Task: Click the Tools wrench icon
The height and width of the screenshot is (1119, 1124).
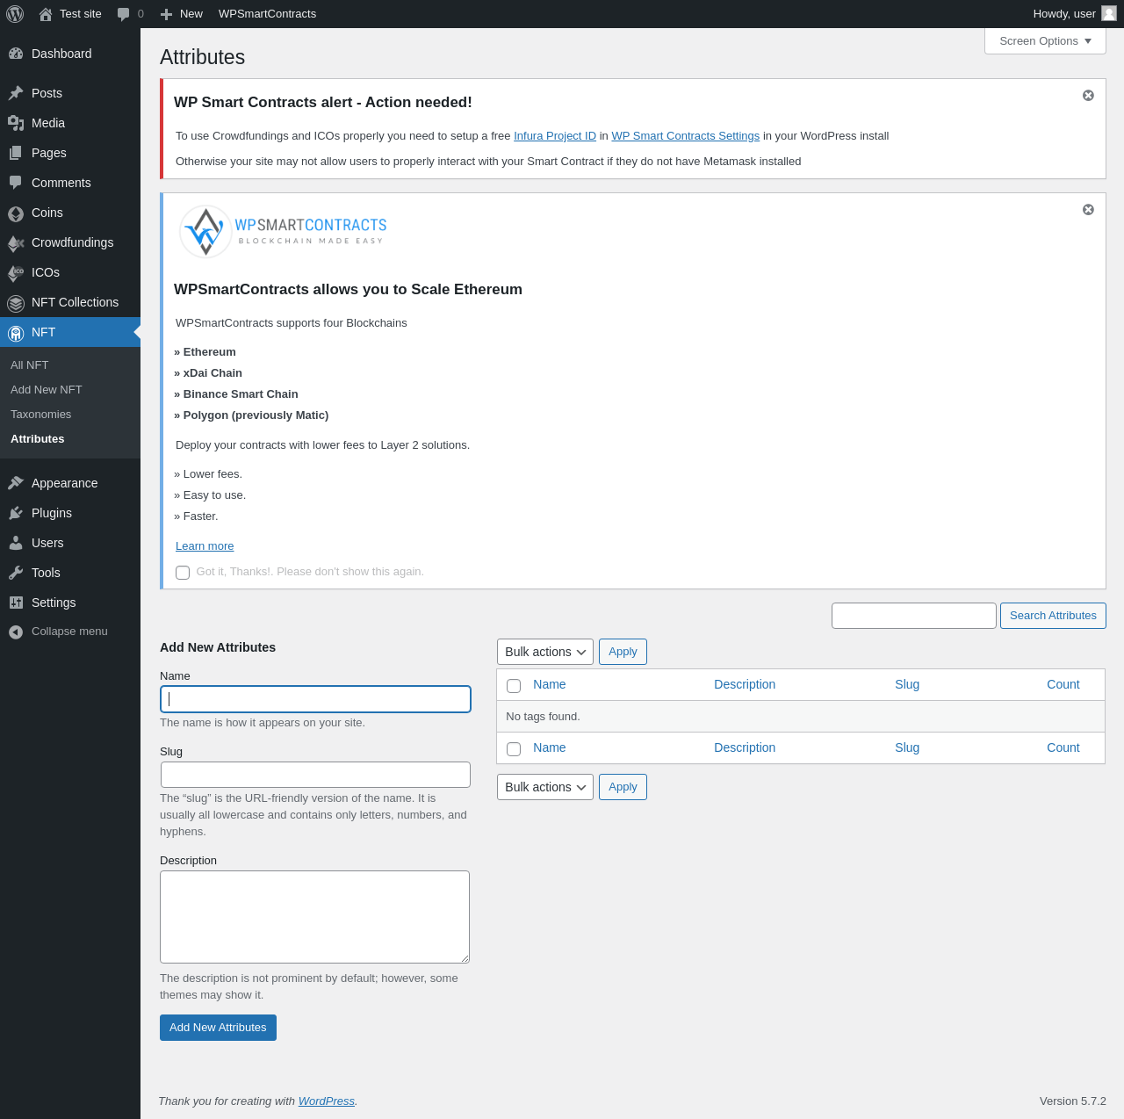Action: pyautogui.click(x=16, y=573)
